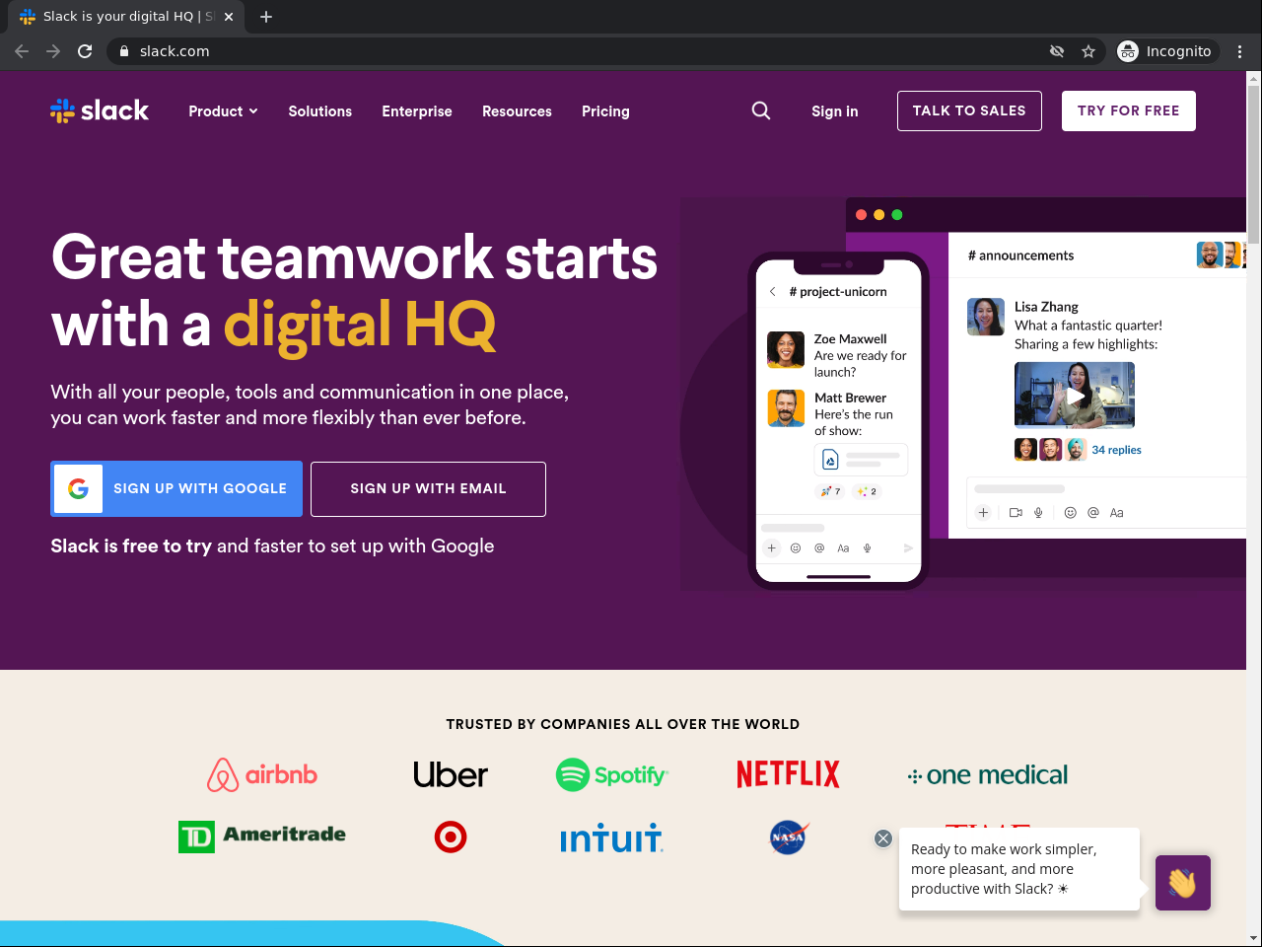Image resolution: width=1262 pixels, height=947 pixels.
Task: Open the waving hand chat widget
Action: click(1183, 883)
